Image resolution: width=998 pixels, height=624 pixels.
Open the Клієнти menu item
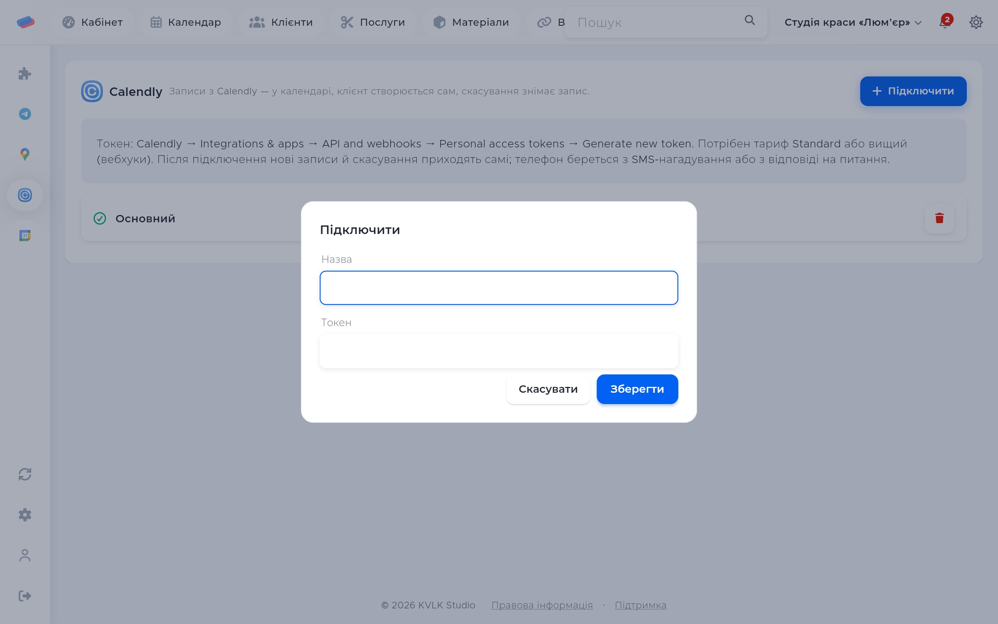click(281, 22)
